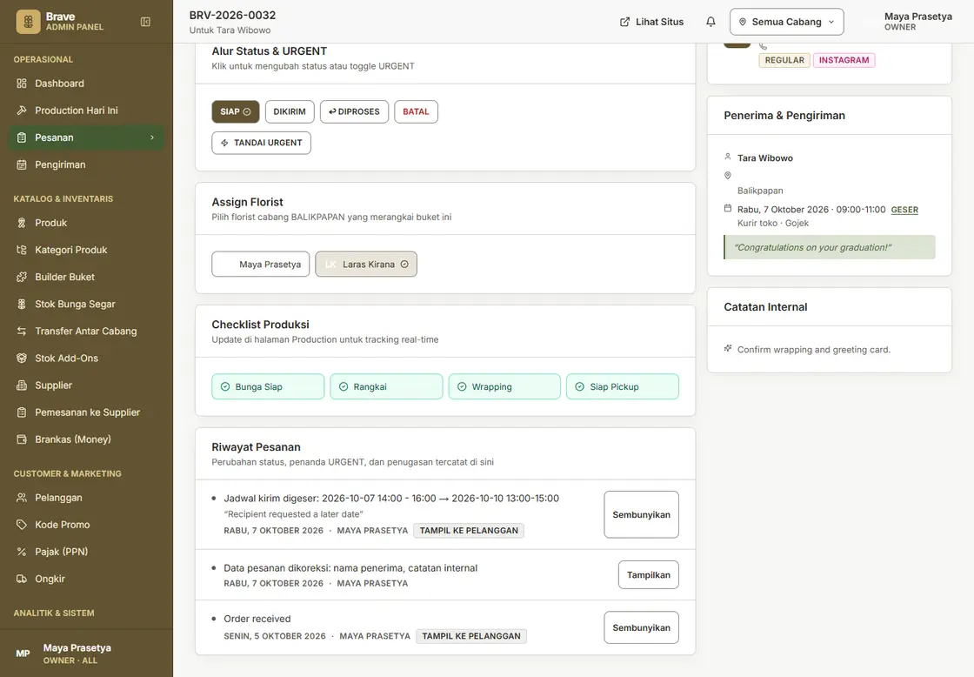
Task: Click the Produk flower icon
Action: pos(22,223)
